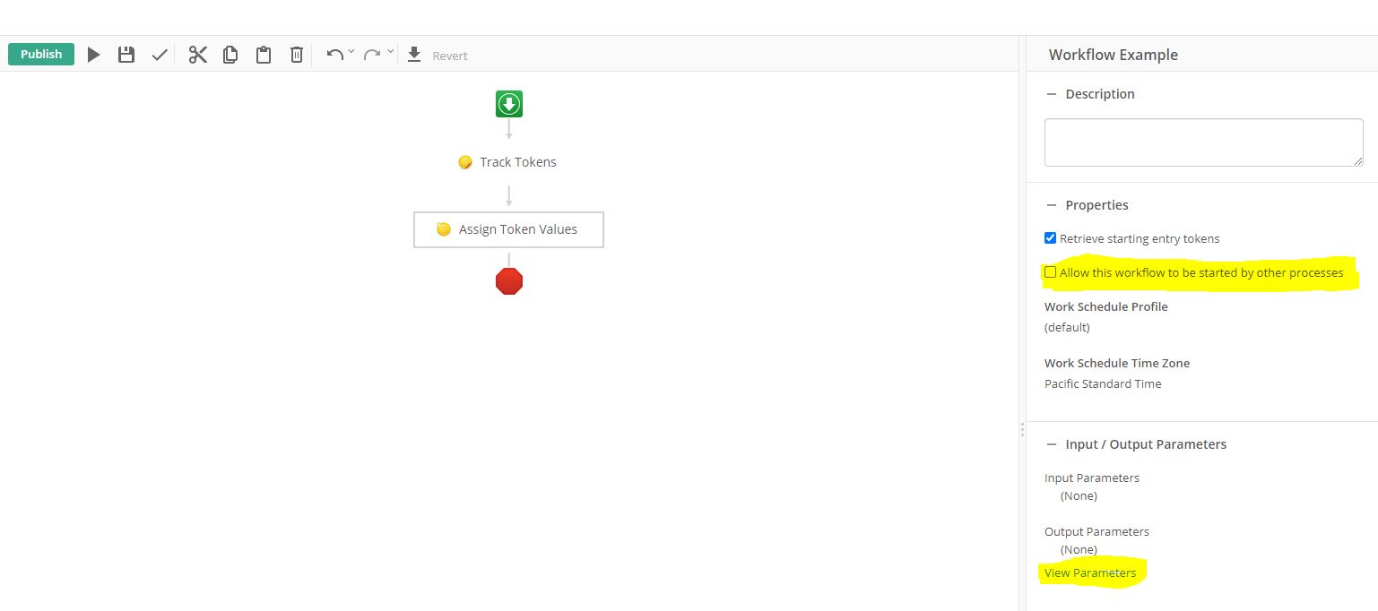Click the green Publish button

coord(41,55)
